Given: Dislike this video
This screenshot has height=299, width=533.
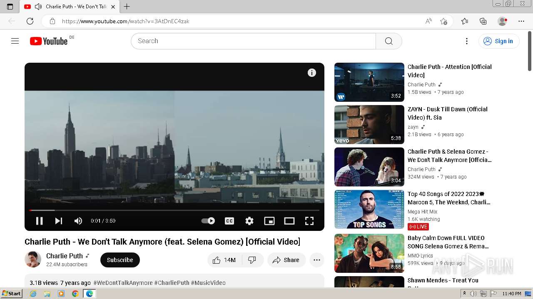Looking at the screenshot, I should pos(252,260).
